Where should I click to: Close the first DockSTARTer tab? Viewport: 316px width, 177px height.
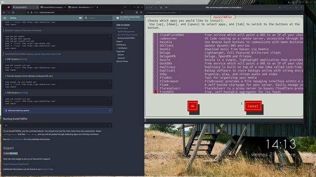click(37, 7)
